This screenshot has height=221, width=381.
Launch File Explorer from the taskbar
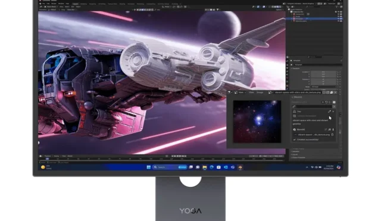coord(205,167)
